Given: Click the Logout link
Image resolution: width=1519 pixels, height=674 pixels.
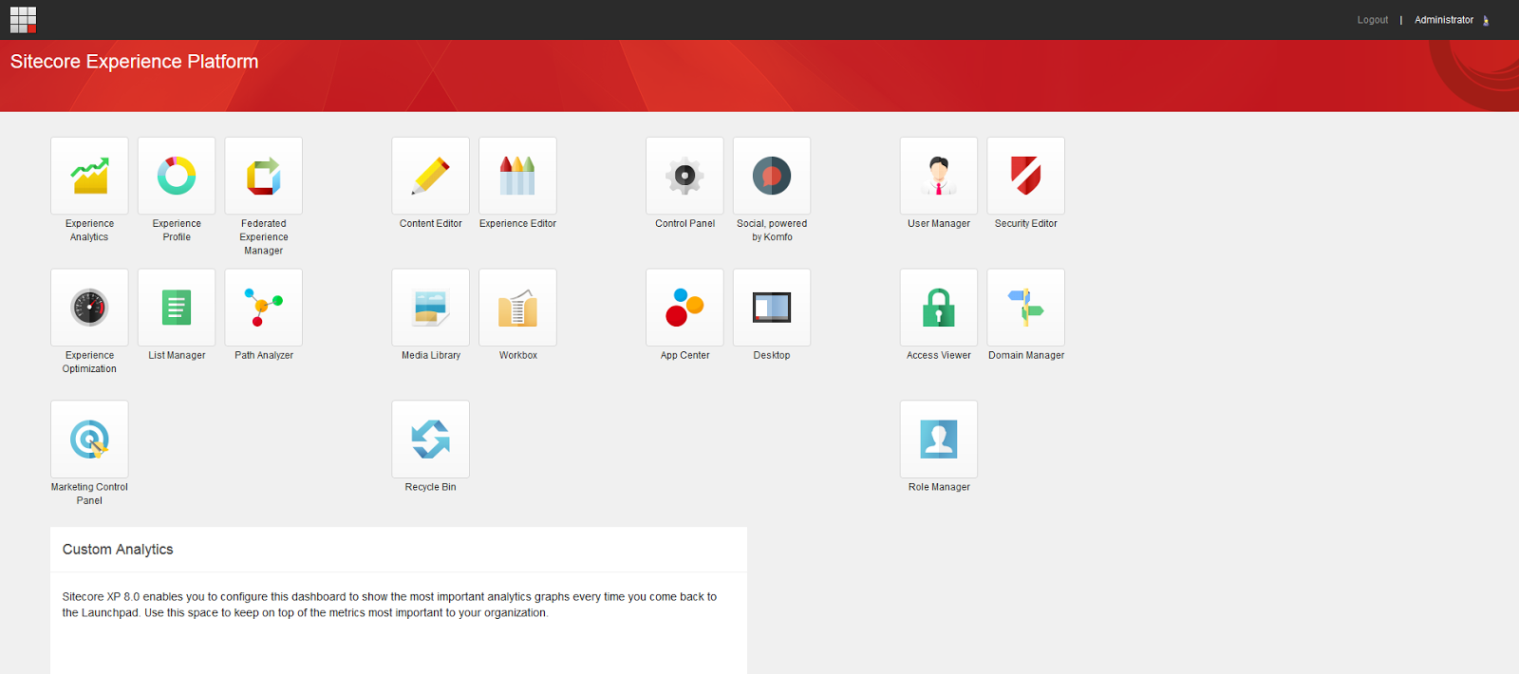Looking at the screenshot, I should [1372, 20].
